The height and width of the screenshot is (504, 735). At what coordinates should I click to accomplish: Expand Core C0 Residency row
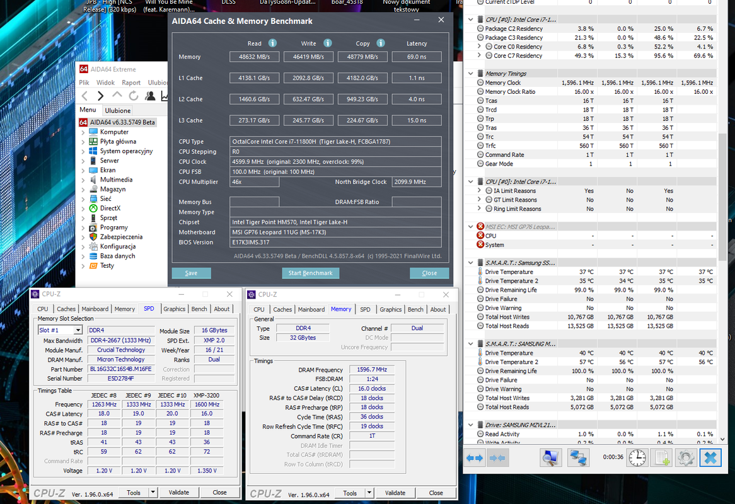[x=480, y=47]
